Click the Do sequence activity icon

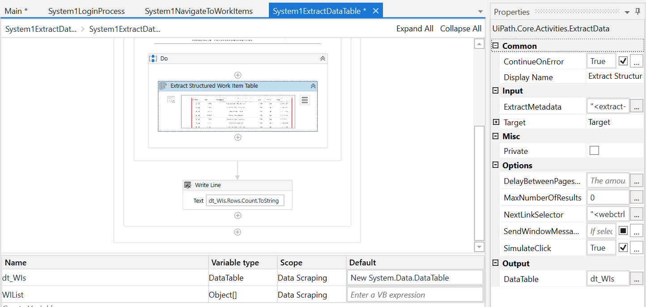coord(153,58)
